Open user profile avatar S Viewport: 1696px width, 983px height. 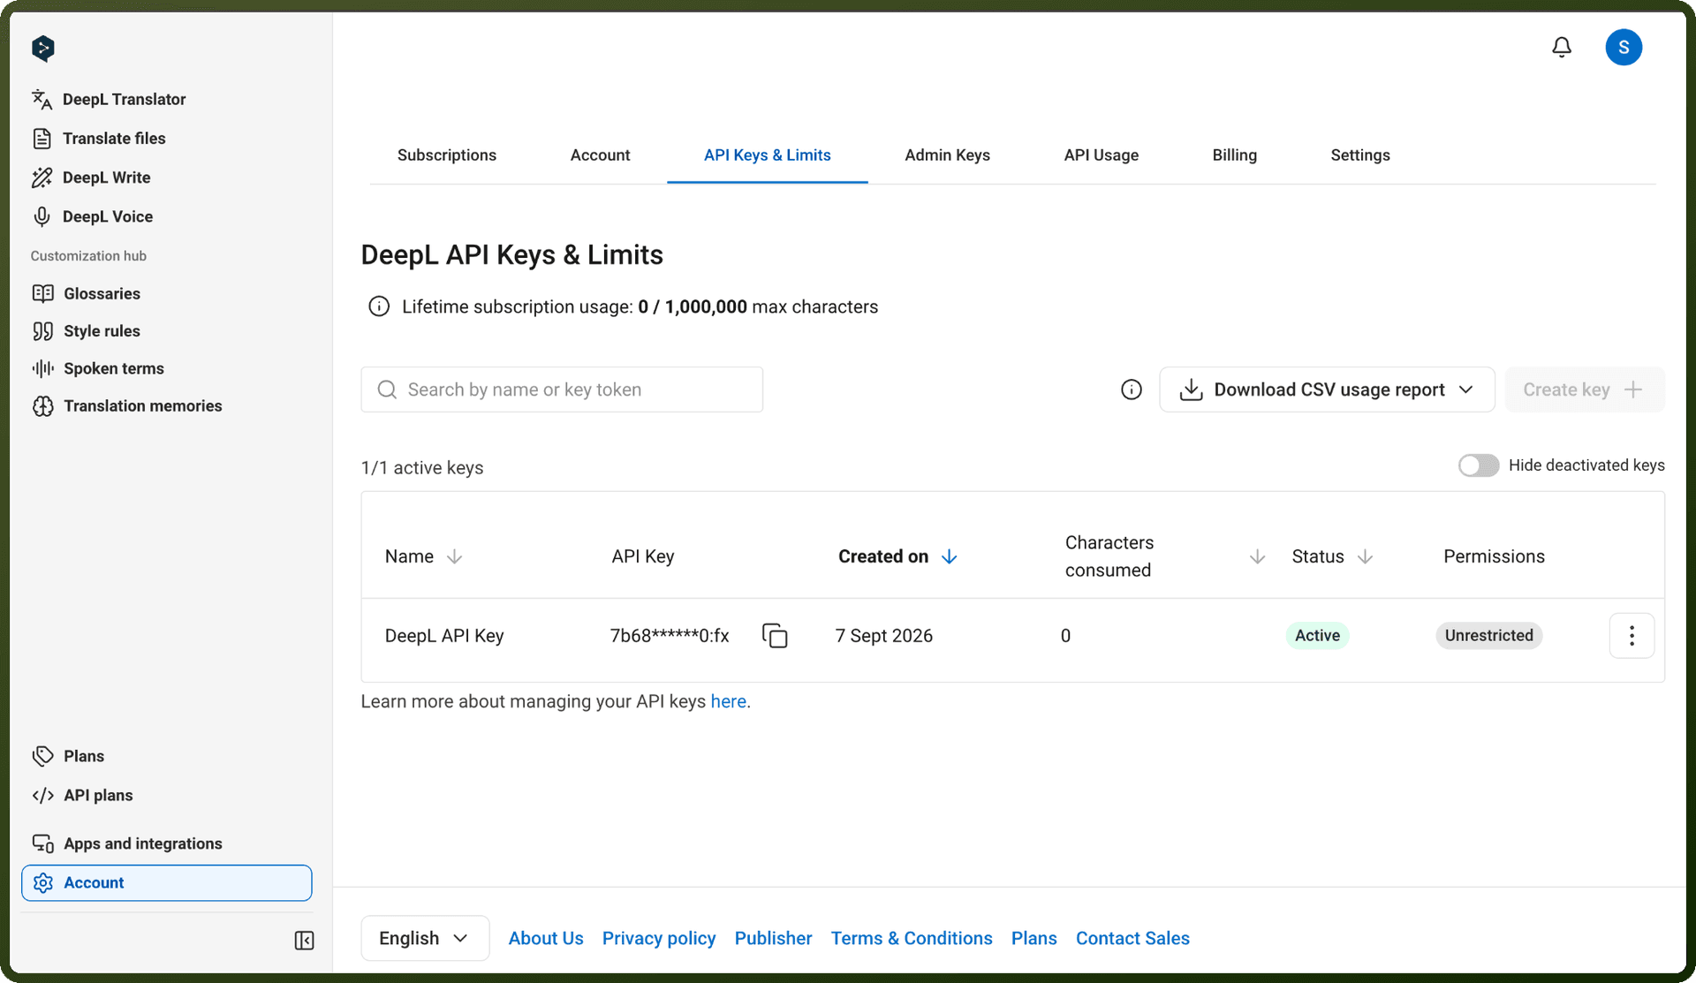[x=1624, y=47]
